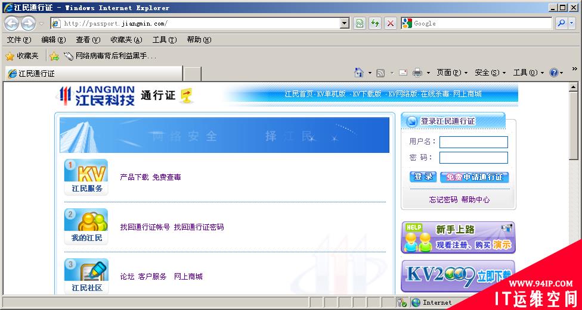Viewport: 582px width, 310px height.
Task: Open the 在线杀毒 navigation link
Action: [x=435, y=94]
